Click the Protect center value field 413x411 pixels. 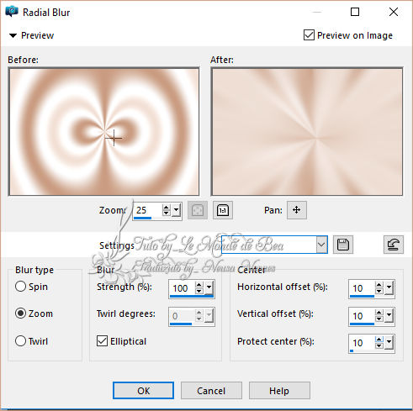click(x=362, y=343)
